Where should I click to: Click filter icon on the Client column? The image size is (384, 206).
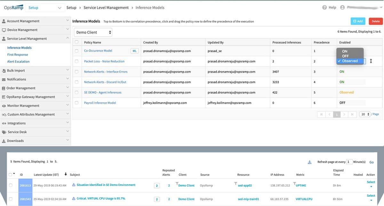pyautogui.click(x=177, y=183)
